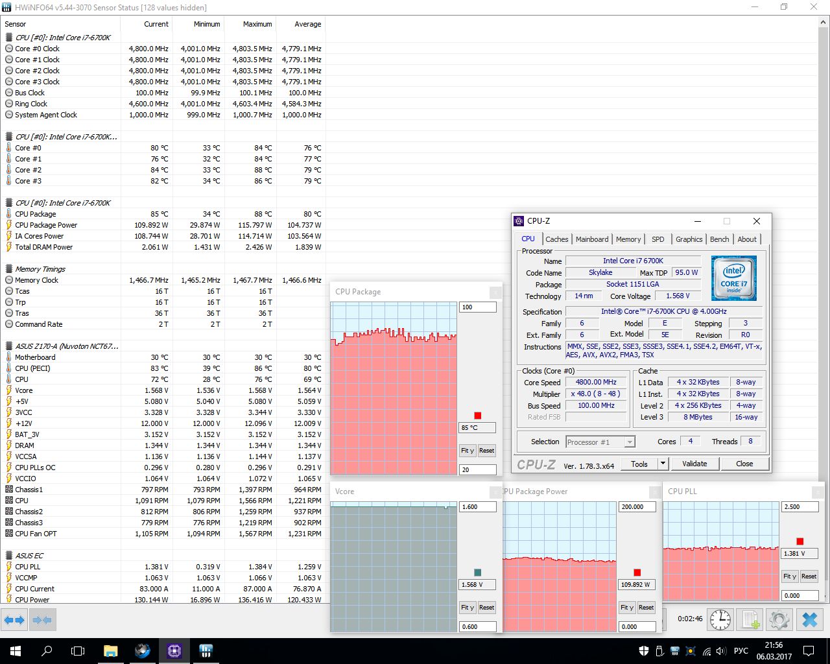
Task: Pick the red color swatch in CPU PLL graph
Action: 800,541
